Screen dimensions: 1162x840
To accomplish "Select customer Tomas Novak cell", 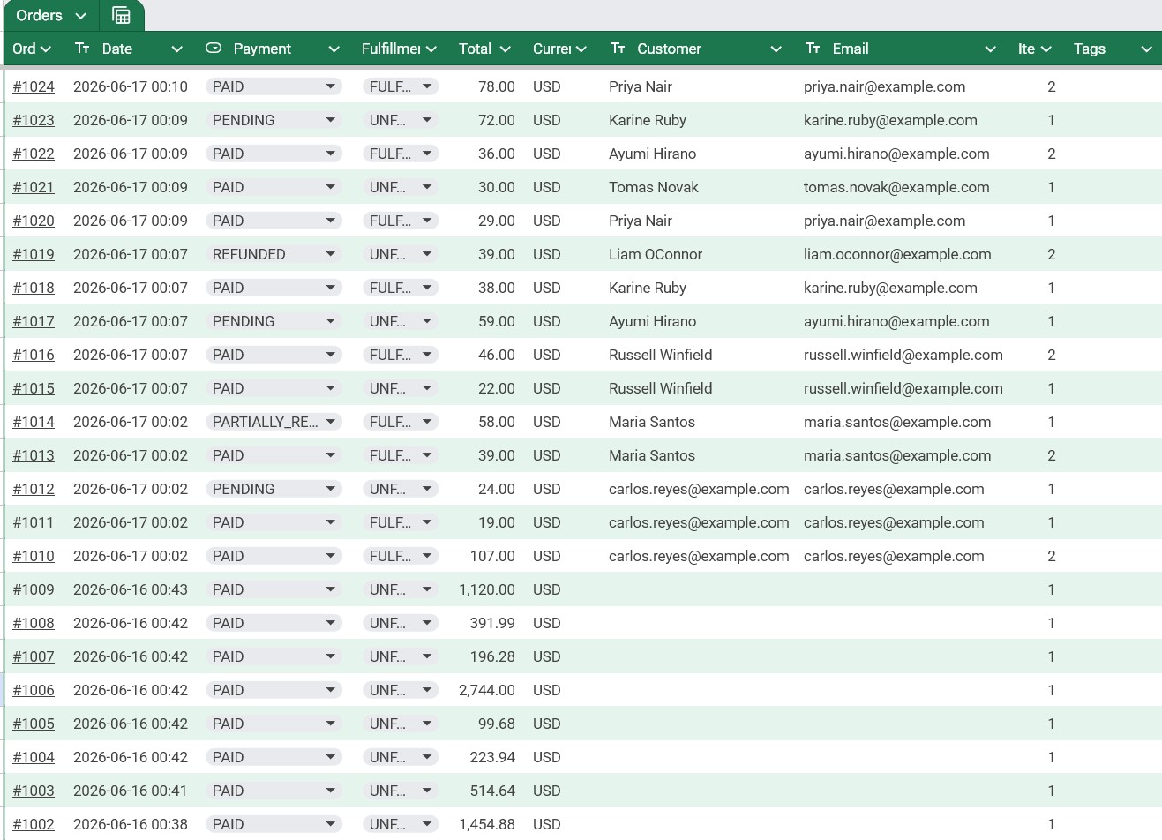I will point(653,187).
